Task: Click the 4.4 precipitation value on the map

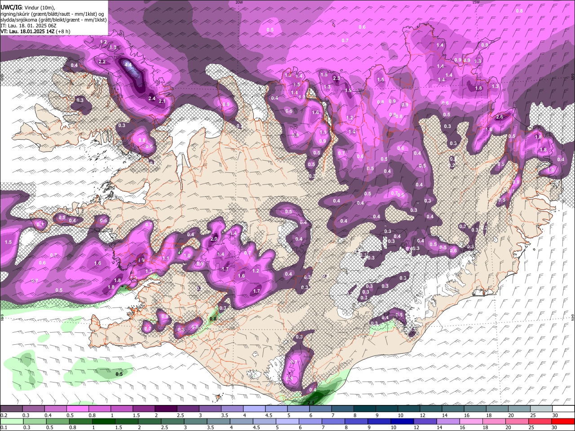Action: pyautogui.click(x=128, y=65)
